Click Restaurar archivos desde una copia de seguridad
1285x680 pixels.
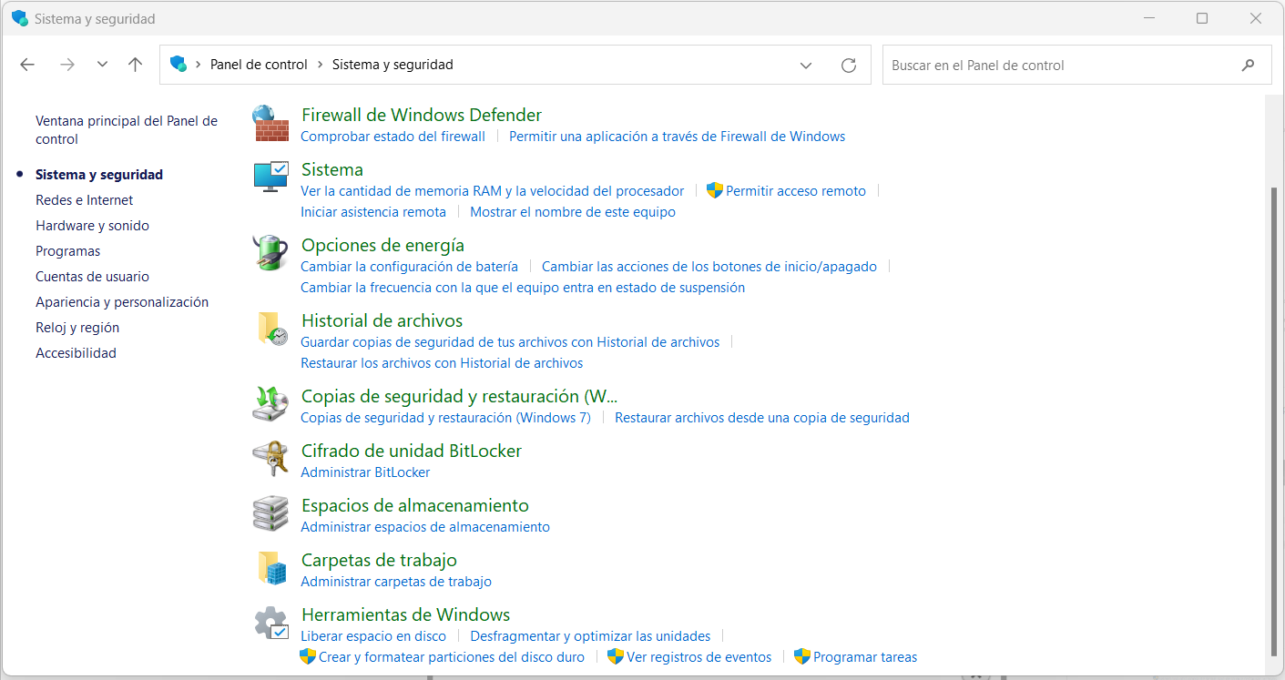point(762,417)
